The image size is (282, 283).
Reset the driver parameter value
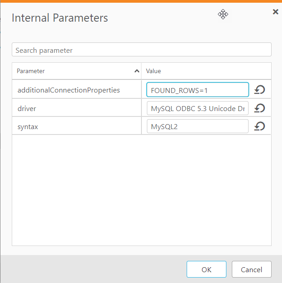[259, 108]
